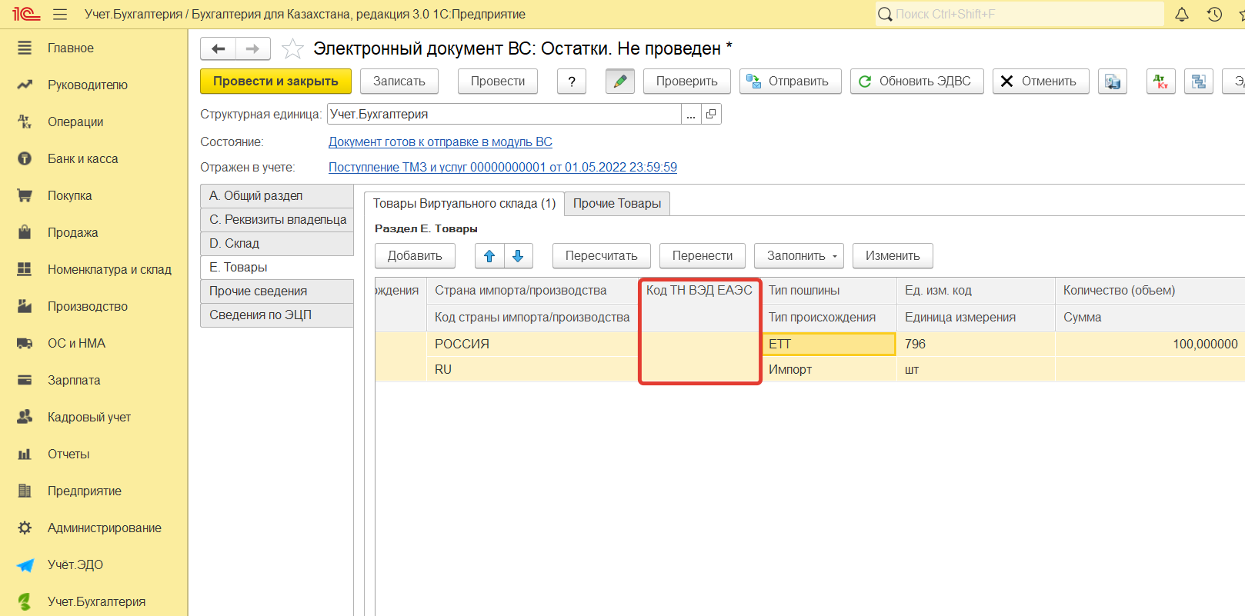Click the Дт/Кт postings icon

click(1160, 82)
